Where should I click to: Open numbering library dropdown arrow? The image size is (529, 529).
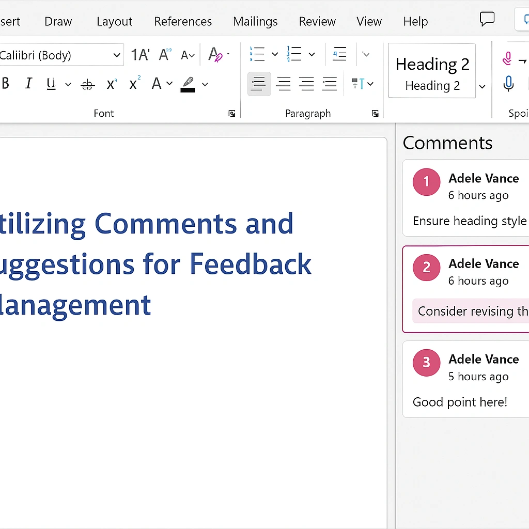312,54
